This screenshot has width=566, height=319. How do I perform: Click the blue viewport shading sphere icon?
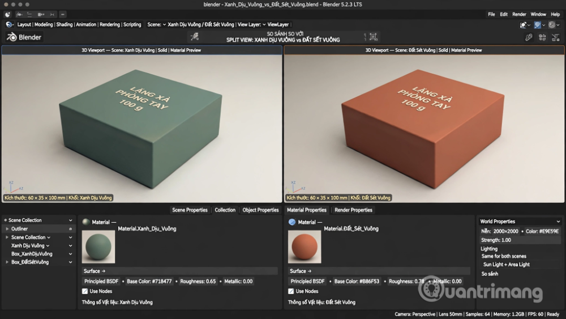[538, 24]
